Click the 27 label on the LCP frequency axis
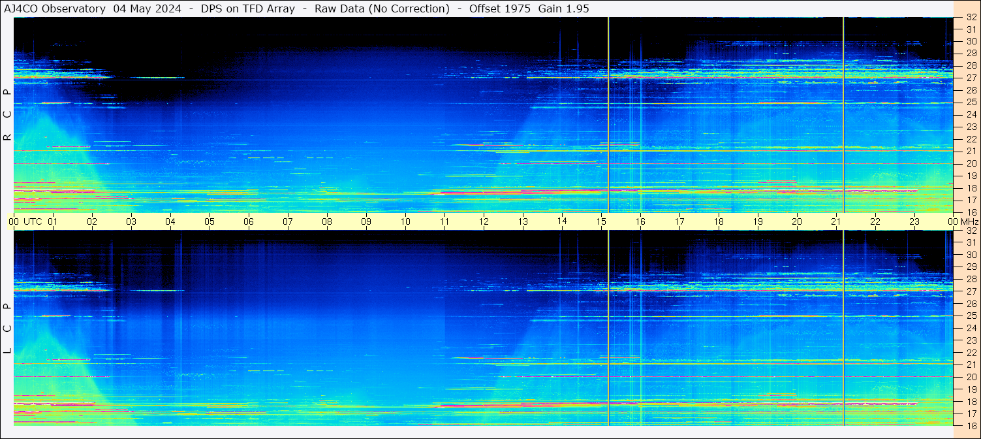 pyautogui.click(x=971, y=291)
